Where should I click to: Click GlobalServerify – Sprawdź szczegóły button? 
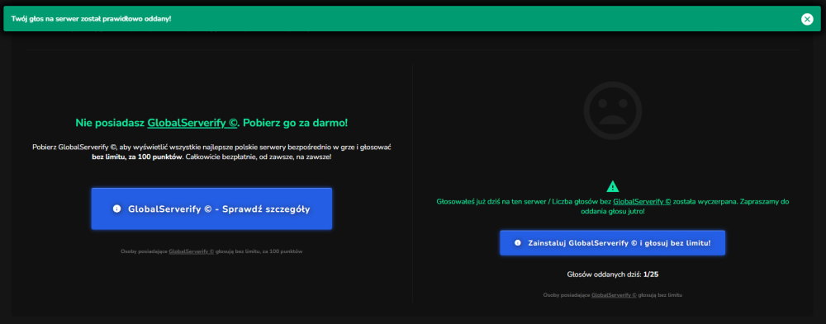pyautogui.click(x=211, y=209)
